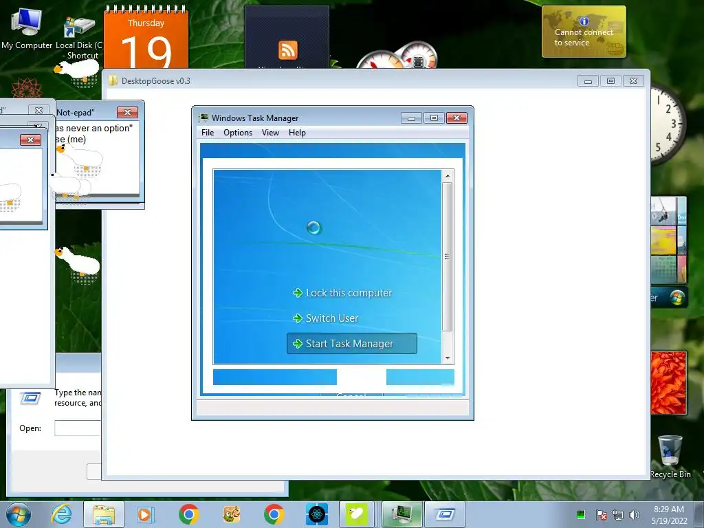Click the RSS feed headlines gadget icon

[288, 49]
